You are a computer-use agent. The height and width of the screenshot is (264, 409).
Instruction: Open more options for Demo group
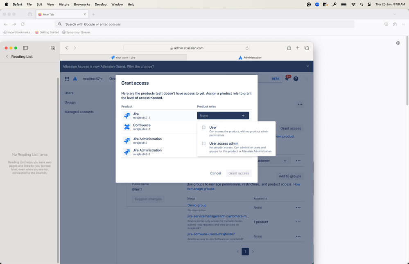(x=298, y=208)
